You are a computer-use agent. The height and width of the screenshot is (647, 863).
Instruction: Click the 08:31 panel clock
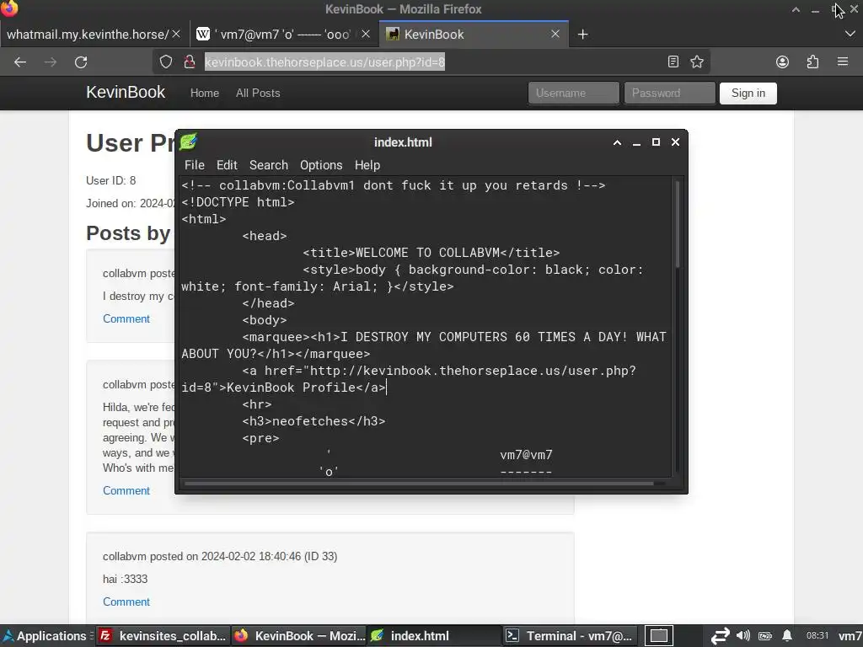pyautogui.click(x=817, y=635)
